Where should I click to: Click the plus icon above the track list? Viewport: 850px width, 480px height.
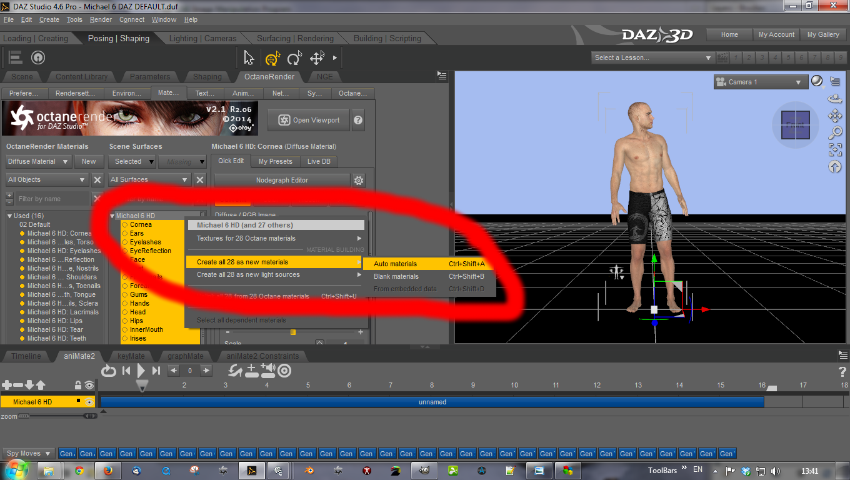click(x=7, y=385)
